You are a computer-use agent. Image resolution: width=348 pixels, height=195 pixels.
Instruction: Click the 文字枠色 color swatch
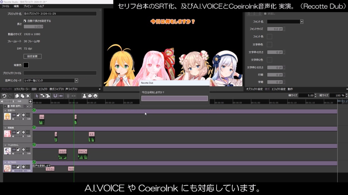coord(269,45)
